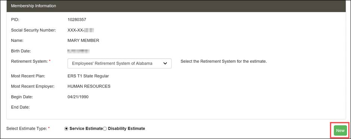Click the Begin Date value 04/21/1990
The height and width of the screenshot is (139, 351).
click(x=78, y=97)
